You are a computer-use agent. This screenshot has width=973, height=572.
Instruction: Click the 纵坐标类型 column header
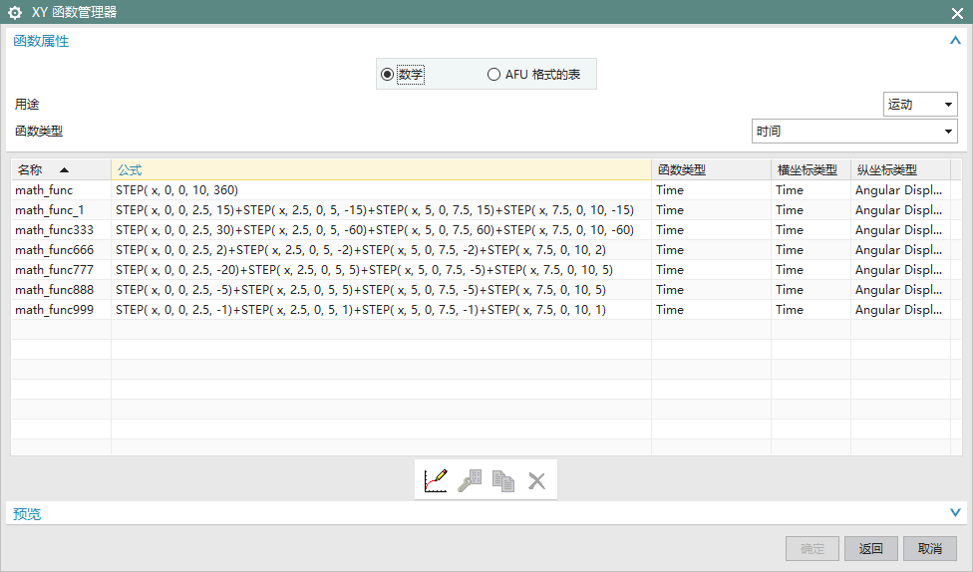(900, 170)
